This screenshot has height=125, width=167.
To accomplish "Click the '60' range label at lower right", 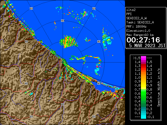I will 94,116.
